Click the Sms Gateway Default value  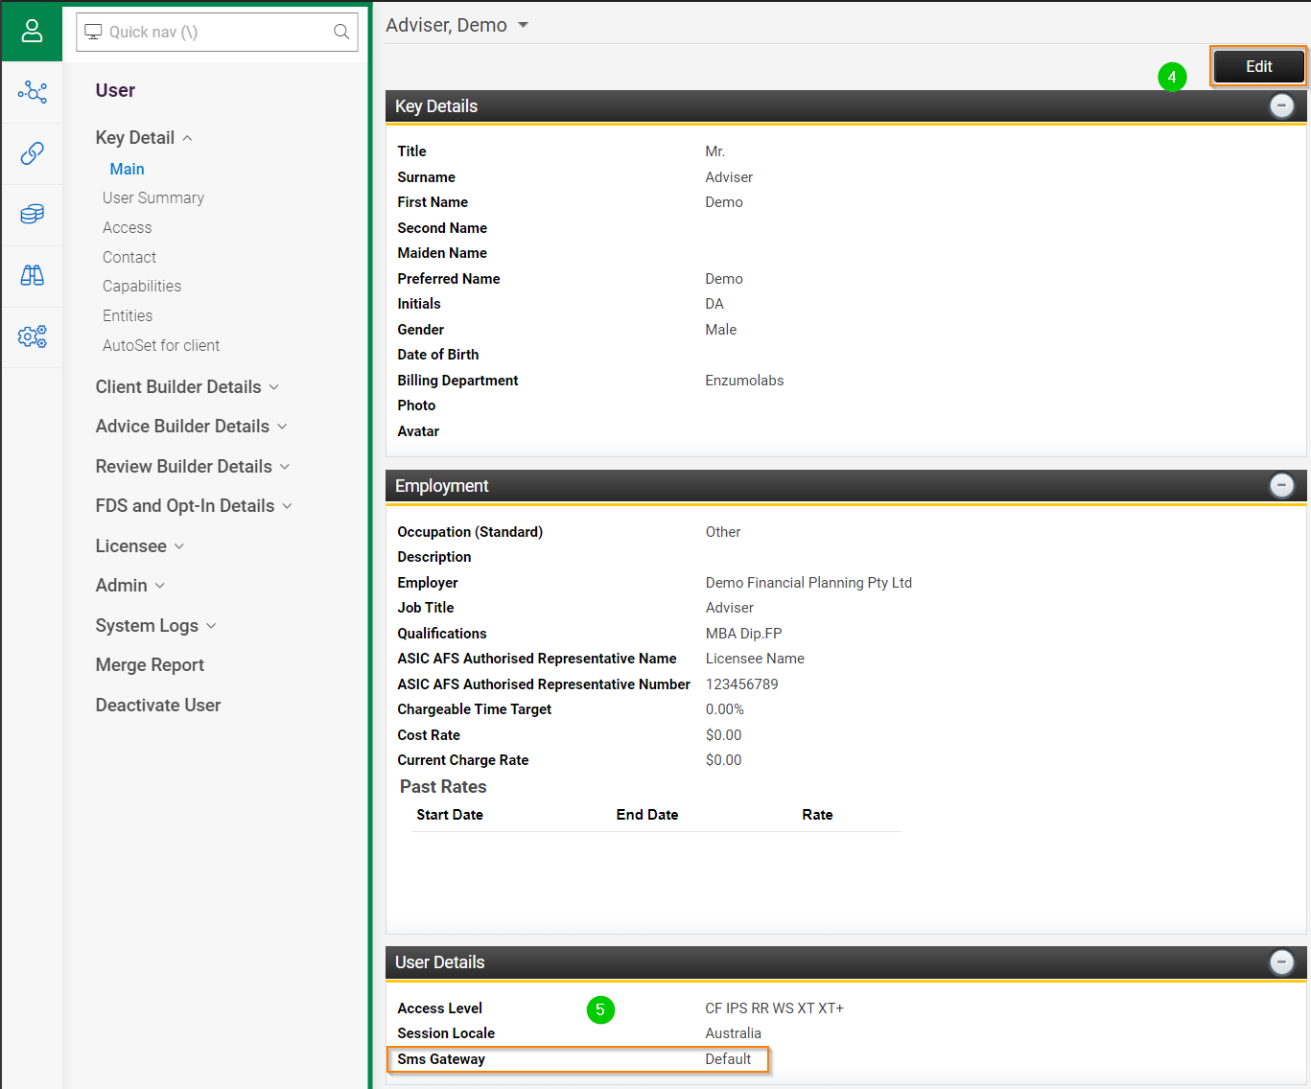click(728, 1059)
